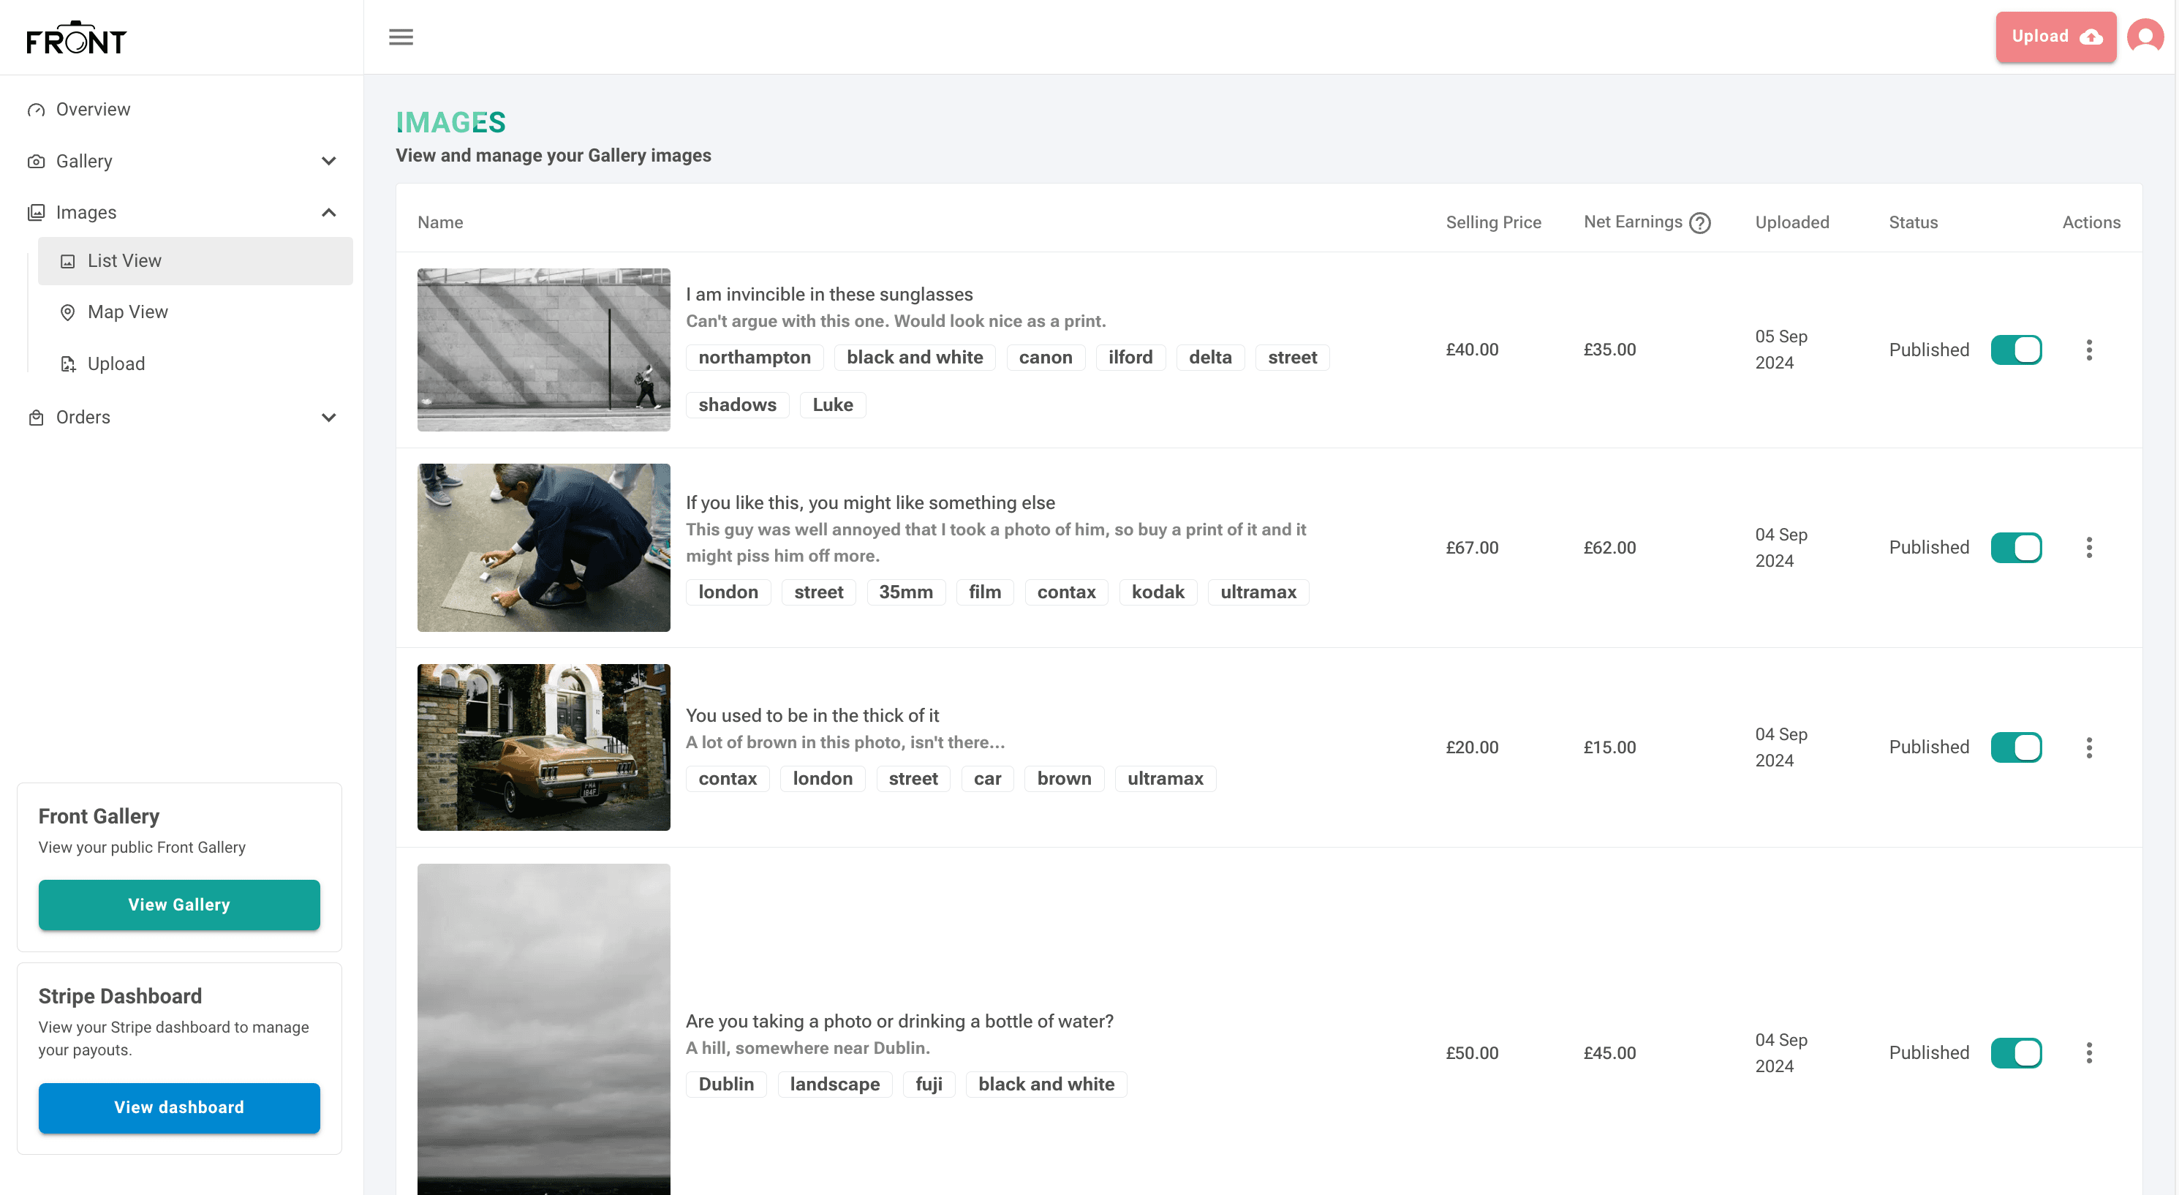Toggle Published switch for £20.00 car image
The image size is (2179, 1195).
pyautogui.click(x=2016, y=747)
